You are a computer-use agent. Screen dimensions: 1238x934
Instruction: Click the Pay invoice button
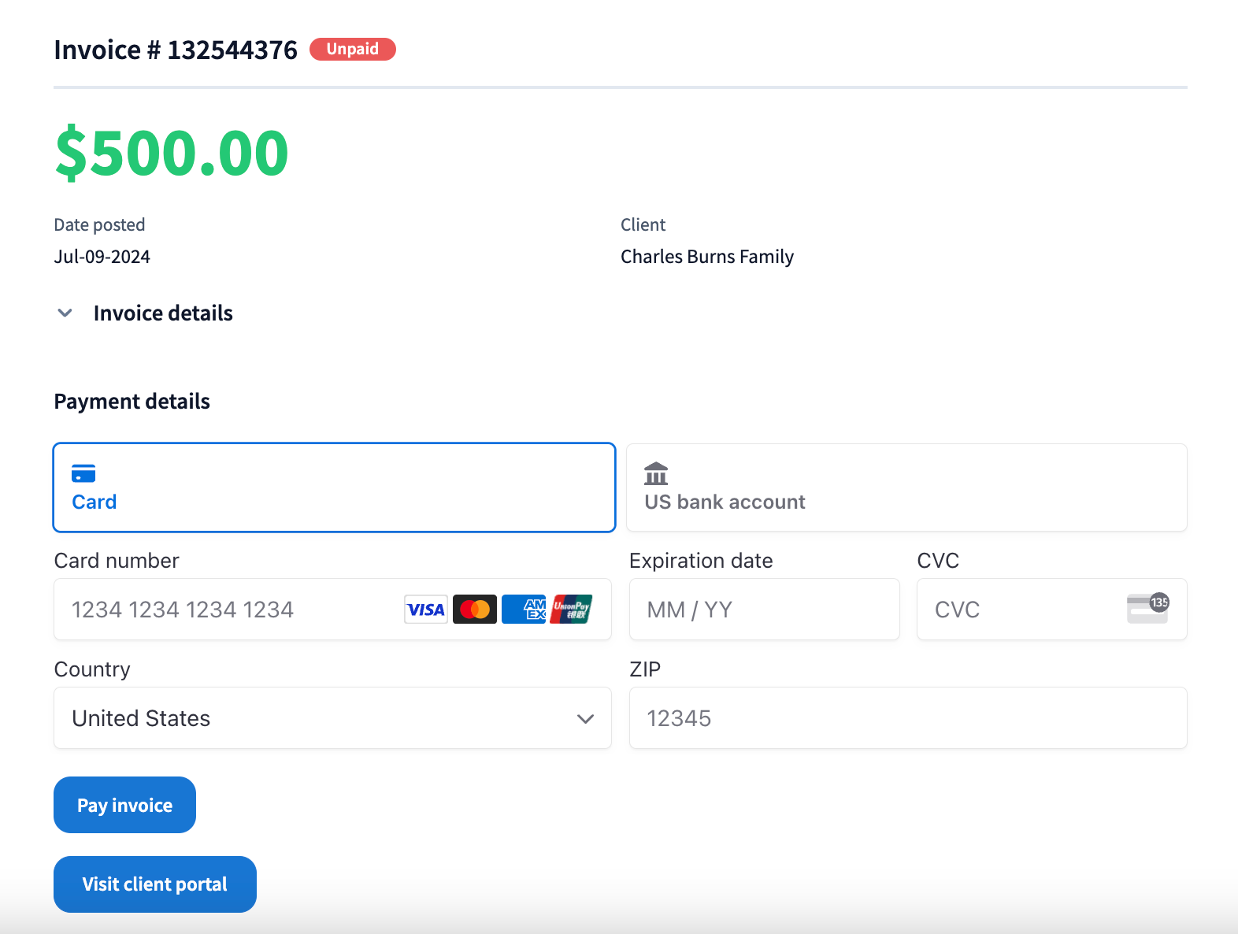124,805
